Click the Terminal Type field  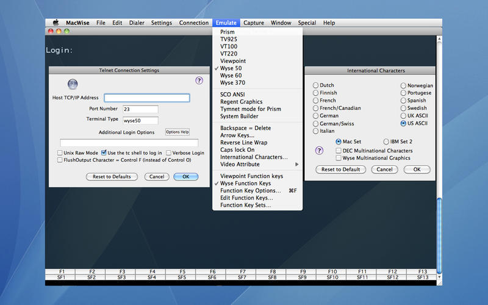[x=140, y=120]
